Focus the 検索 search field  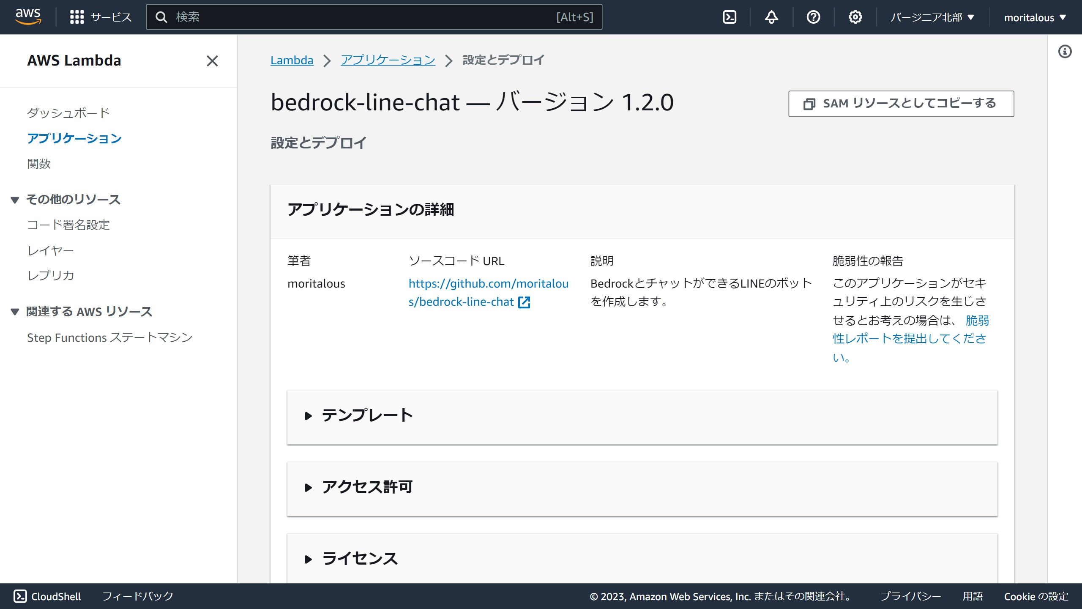click(x=363, y=17)
